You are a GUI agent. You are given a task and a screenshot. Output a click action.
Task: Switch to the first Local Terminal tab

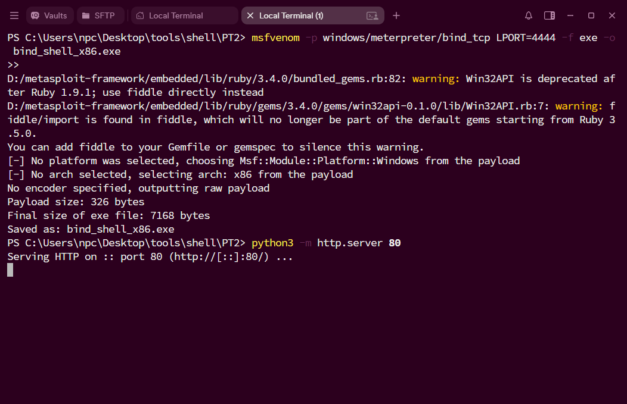[184, 15]
